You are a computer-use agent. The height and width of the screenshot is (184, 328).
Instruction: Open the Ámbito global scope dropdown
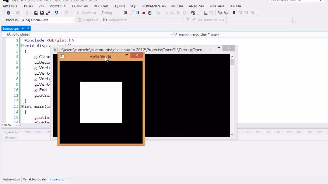171,34
